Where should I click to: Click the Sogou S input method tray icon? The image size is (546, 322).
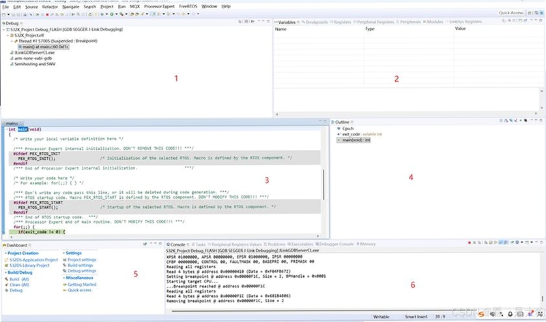481,314
